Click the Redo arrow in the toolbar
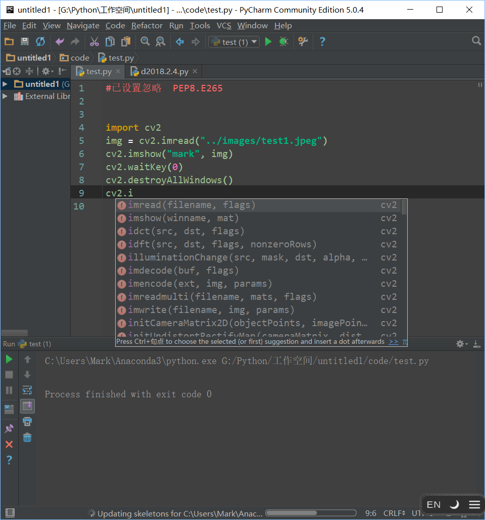The height and width of the screenshot is (520, 485). click(75, 42)
